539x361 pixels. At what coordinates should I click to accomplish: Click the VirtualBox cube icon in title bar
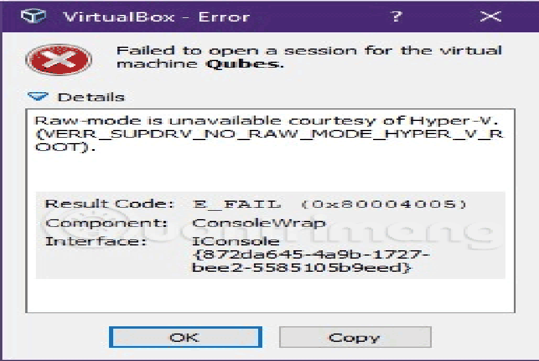33,16
